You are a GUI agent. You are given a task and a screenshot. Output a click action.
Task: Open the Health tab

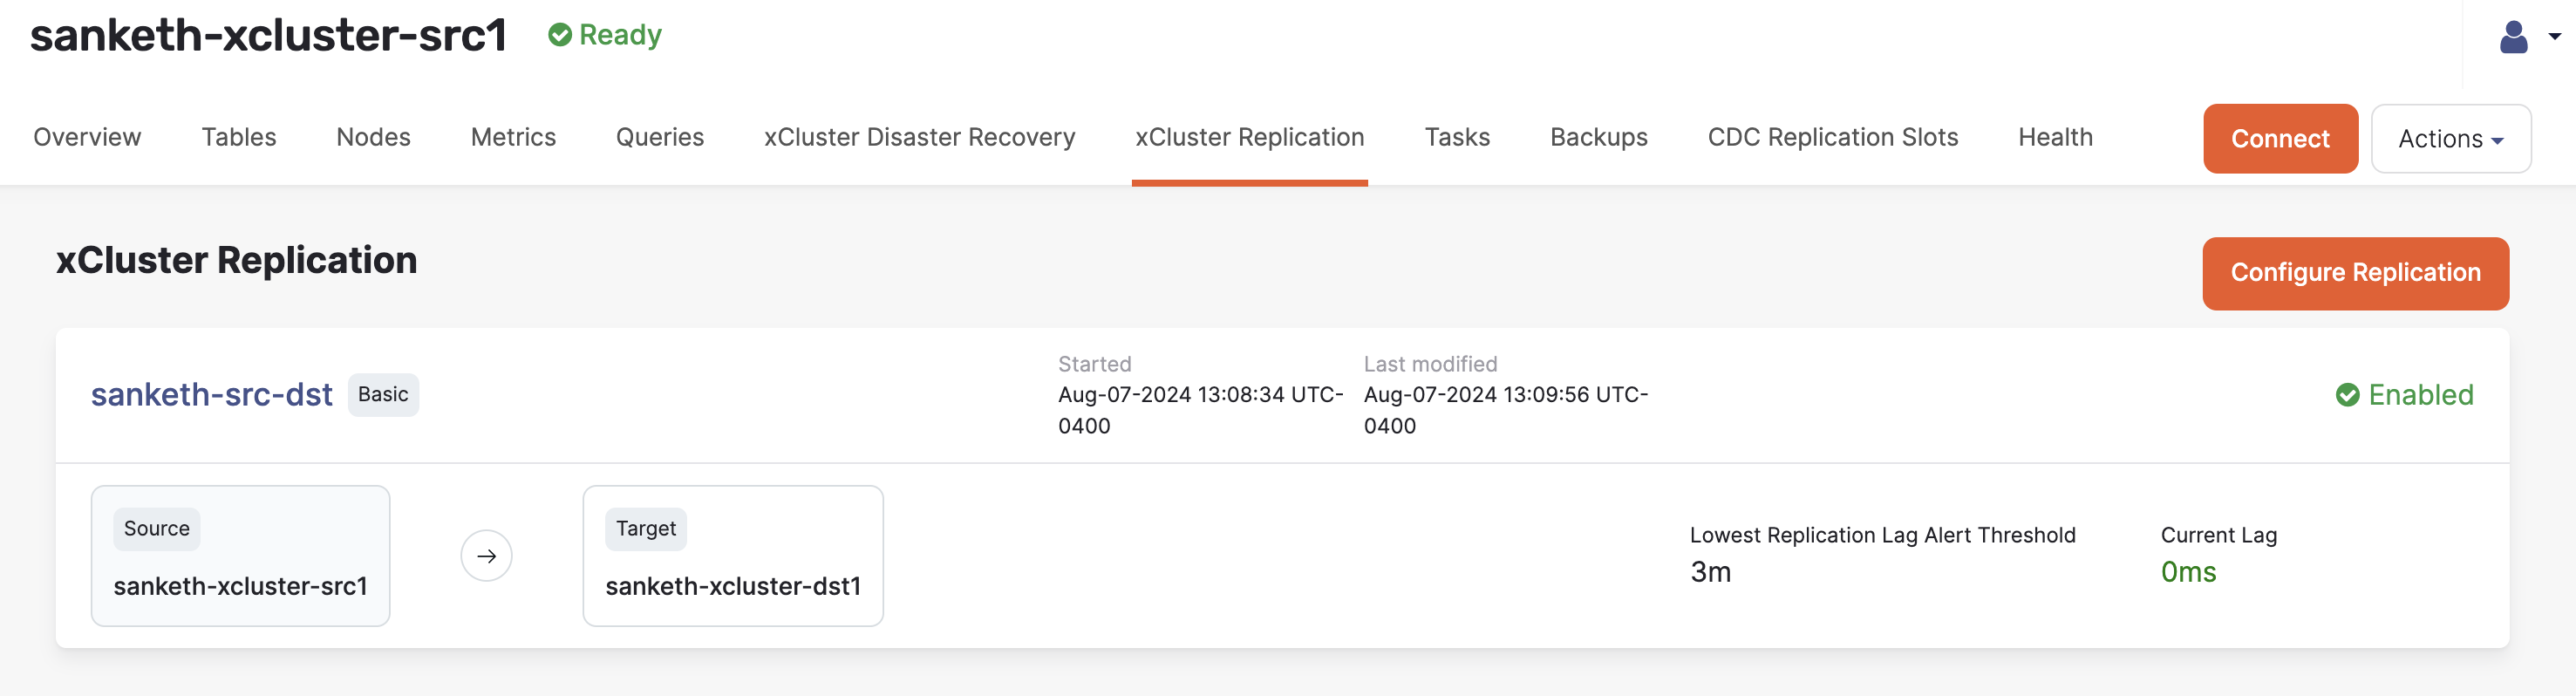click(2055, 137)
